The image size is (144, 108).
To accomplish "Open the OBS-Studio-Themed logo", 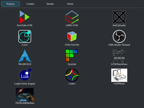I will click(119, 36).
